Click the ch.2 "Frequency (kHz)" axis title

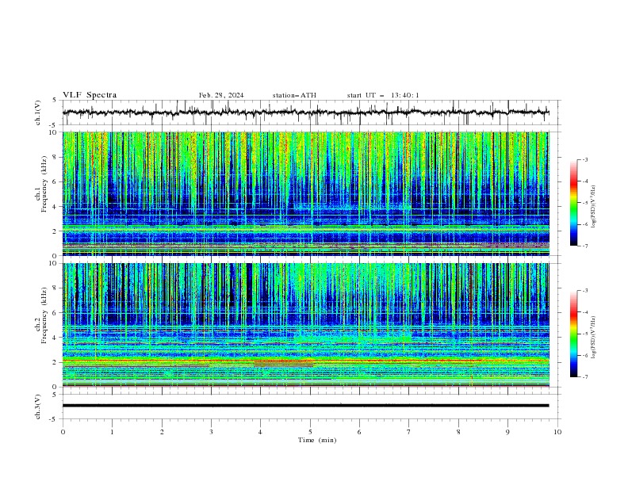[x=44, y=315]
